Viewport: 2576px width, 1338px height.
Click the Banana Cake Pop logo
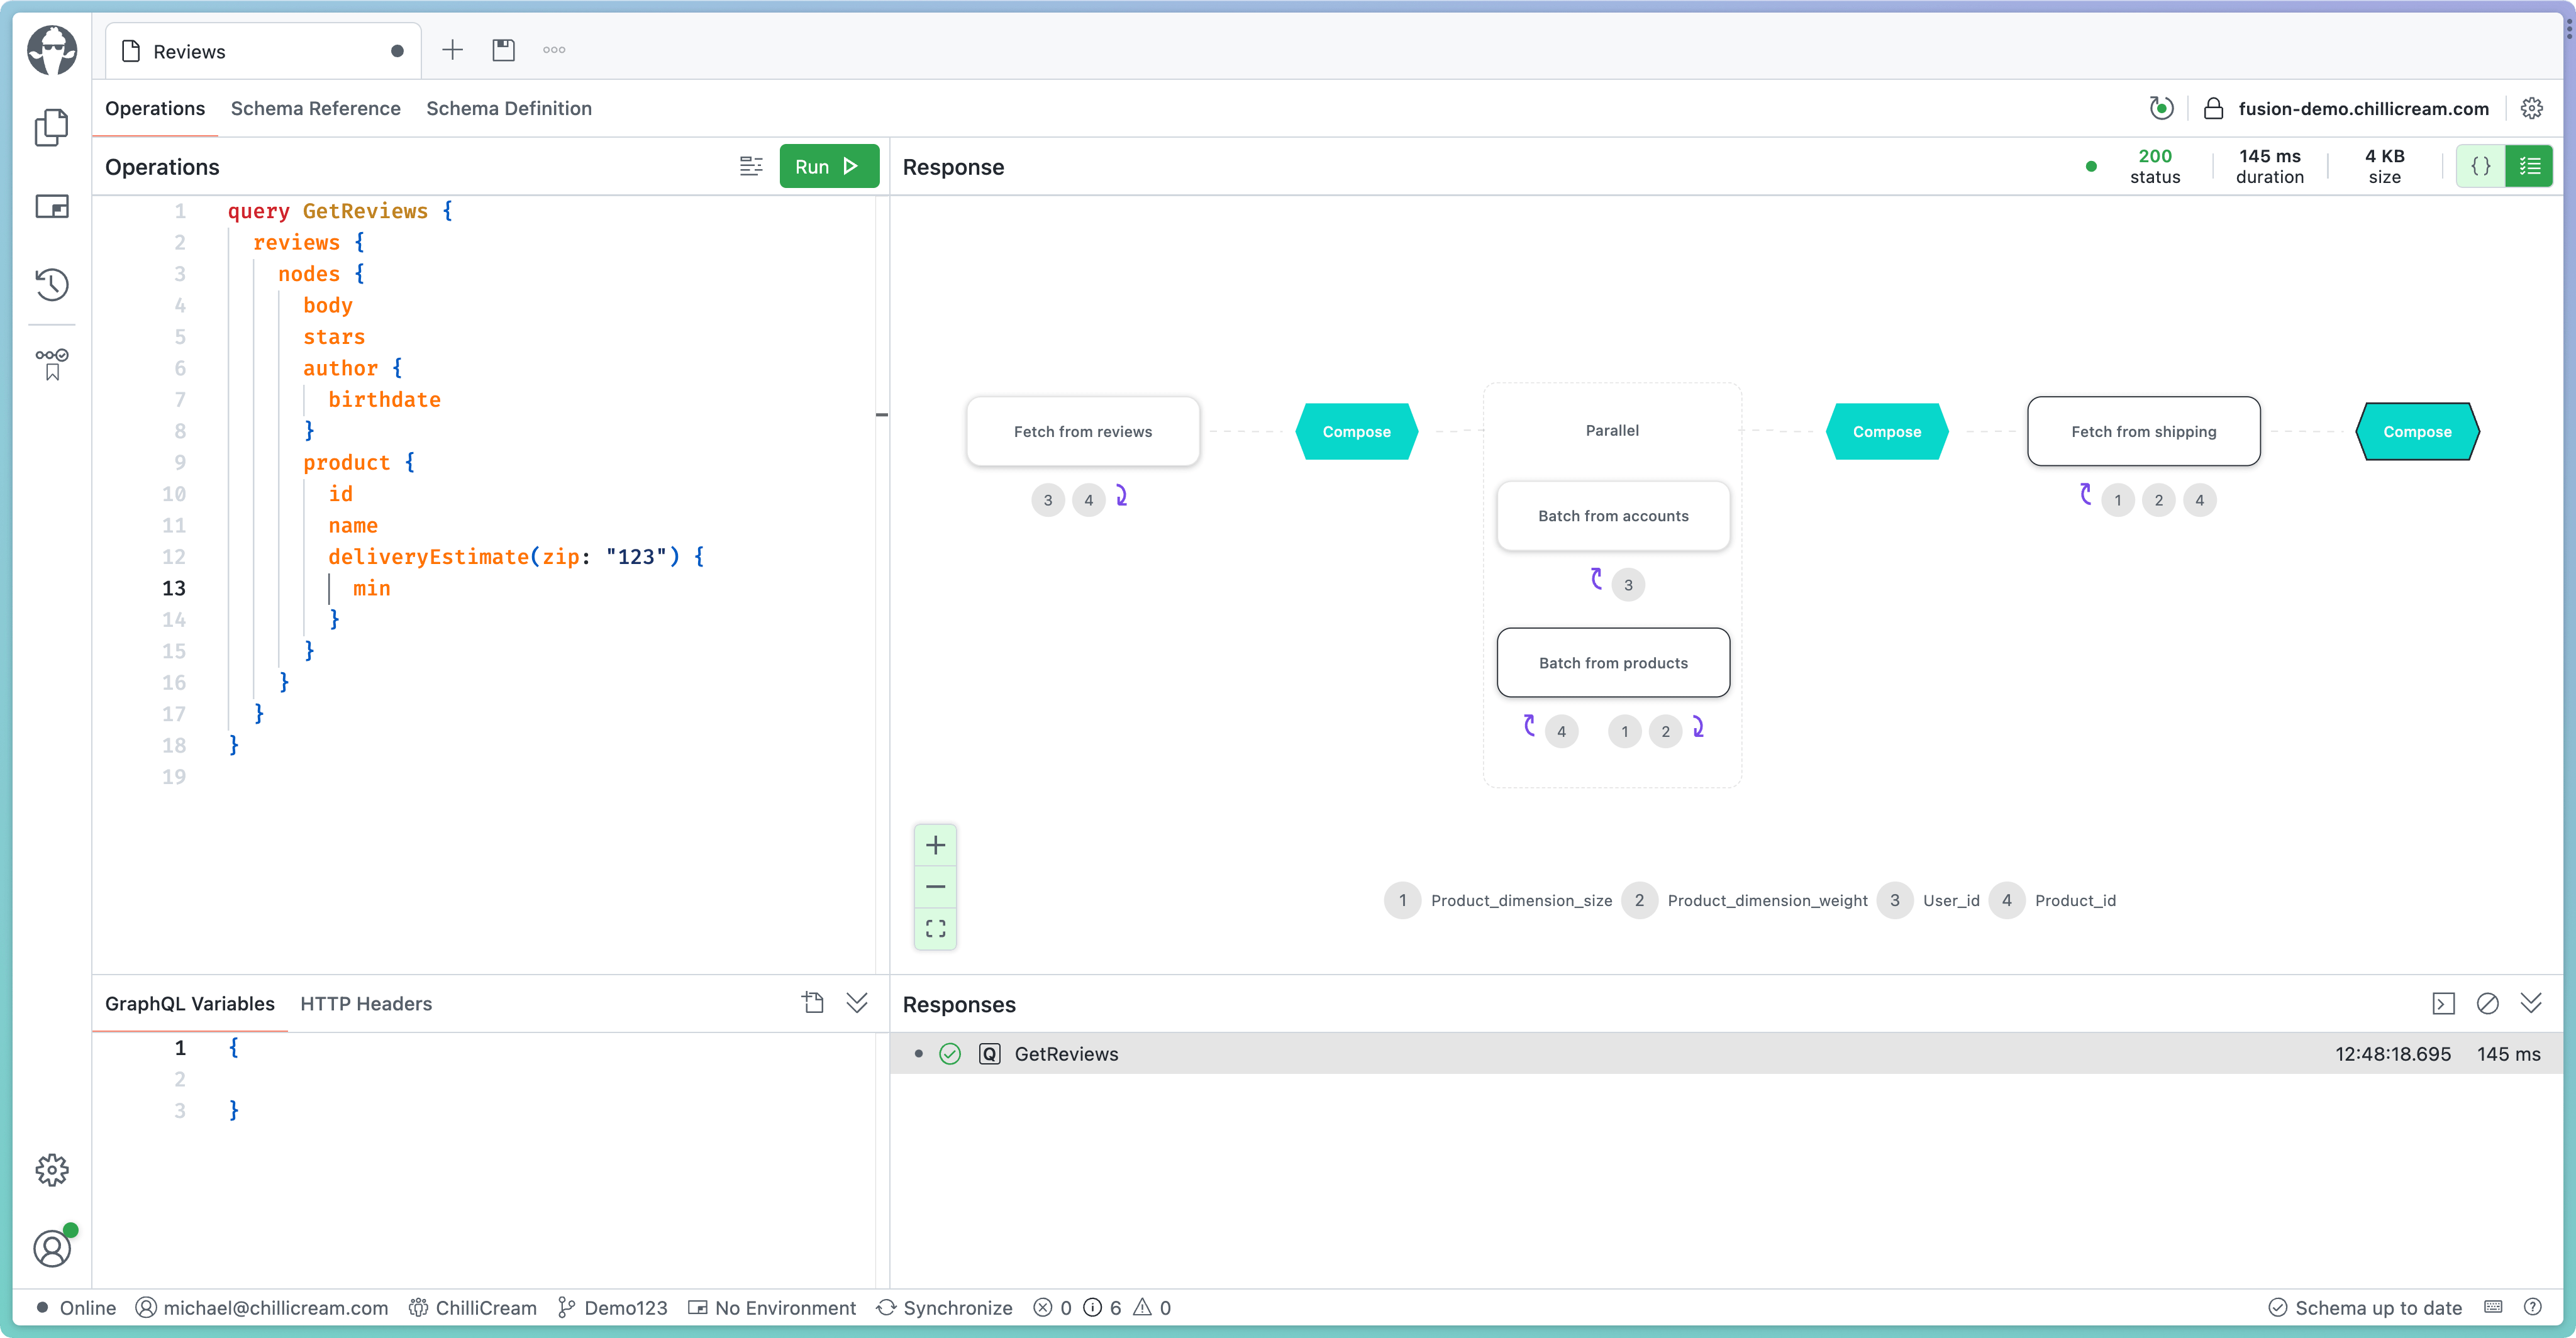click(x=52, y=49)
